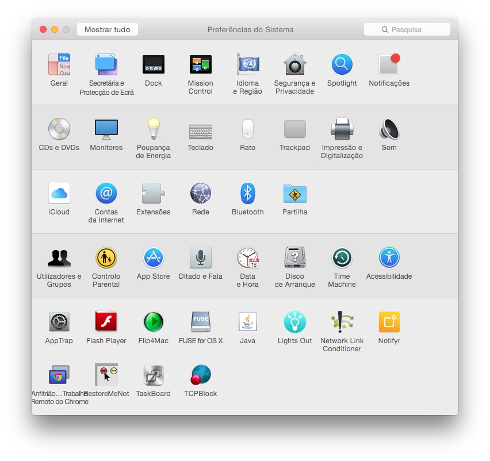The height and width of the screenshot is (461, 490).
Task: Open Trackpad preferences
Action: tap(294, 129)
